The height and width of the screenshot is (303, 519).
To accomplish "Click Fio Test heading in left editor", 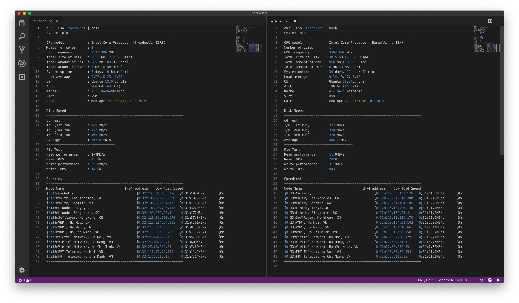I will 54,150.
